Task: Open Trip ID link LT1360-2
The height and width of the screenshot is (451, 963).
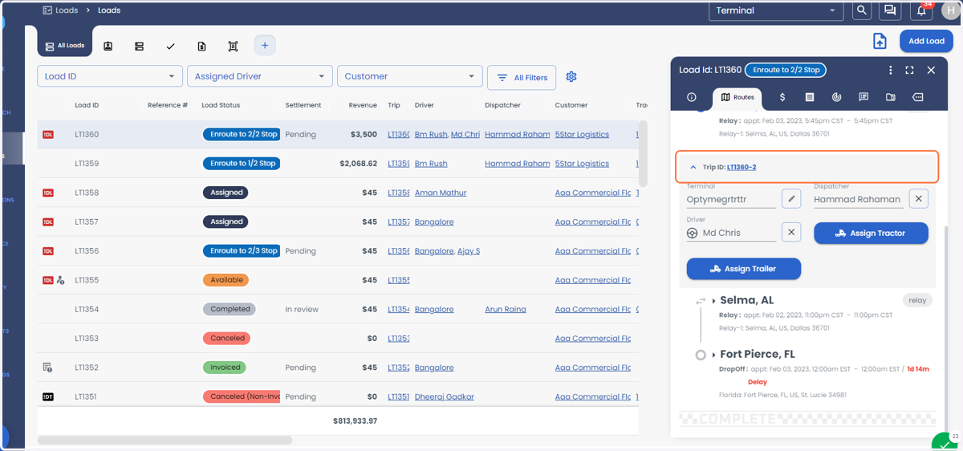Action: click(742, 167)
